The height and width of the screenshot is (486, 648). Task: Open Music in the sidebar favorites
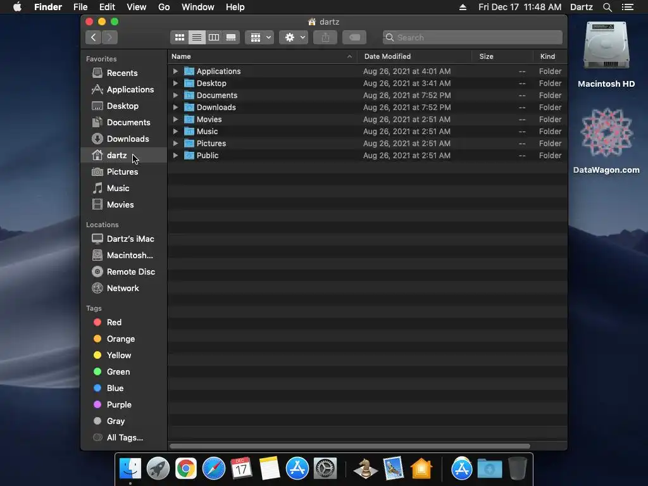[123, 189]
